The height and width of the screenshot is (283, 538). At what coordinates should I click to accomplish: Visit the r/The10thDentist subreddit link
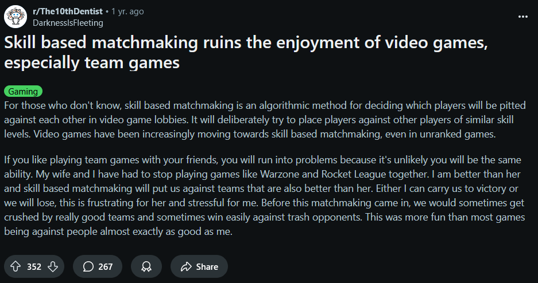click(68, 11)
